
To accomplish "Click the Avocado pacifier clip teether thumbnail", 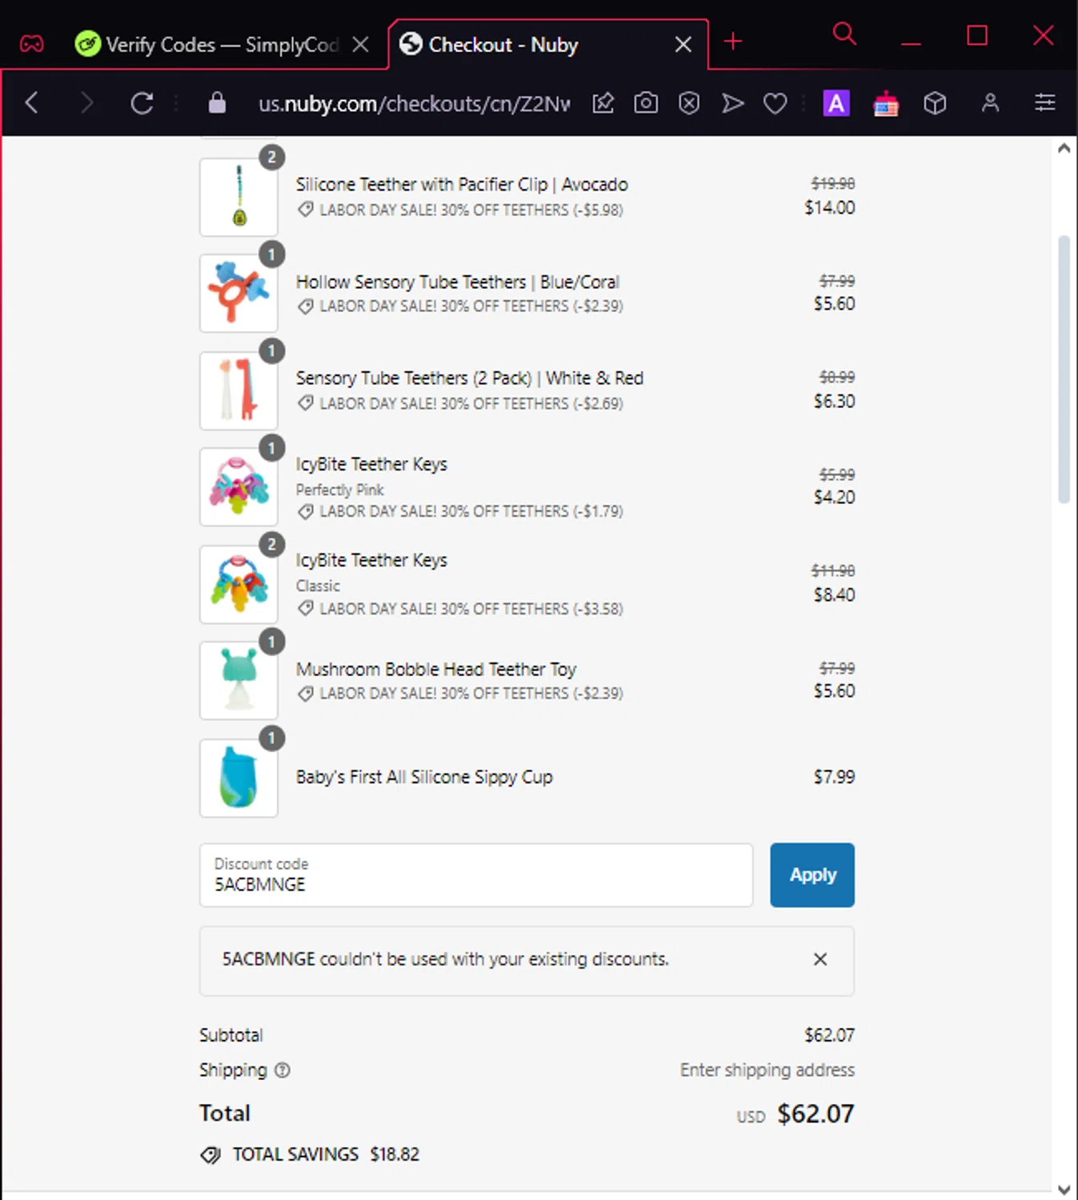I will coord(238,197).
